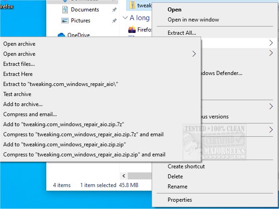This screenshot has width=279, height=209.
Task: Choose Add to archive... option
Action: point(23,104)
